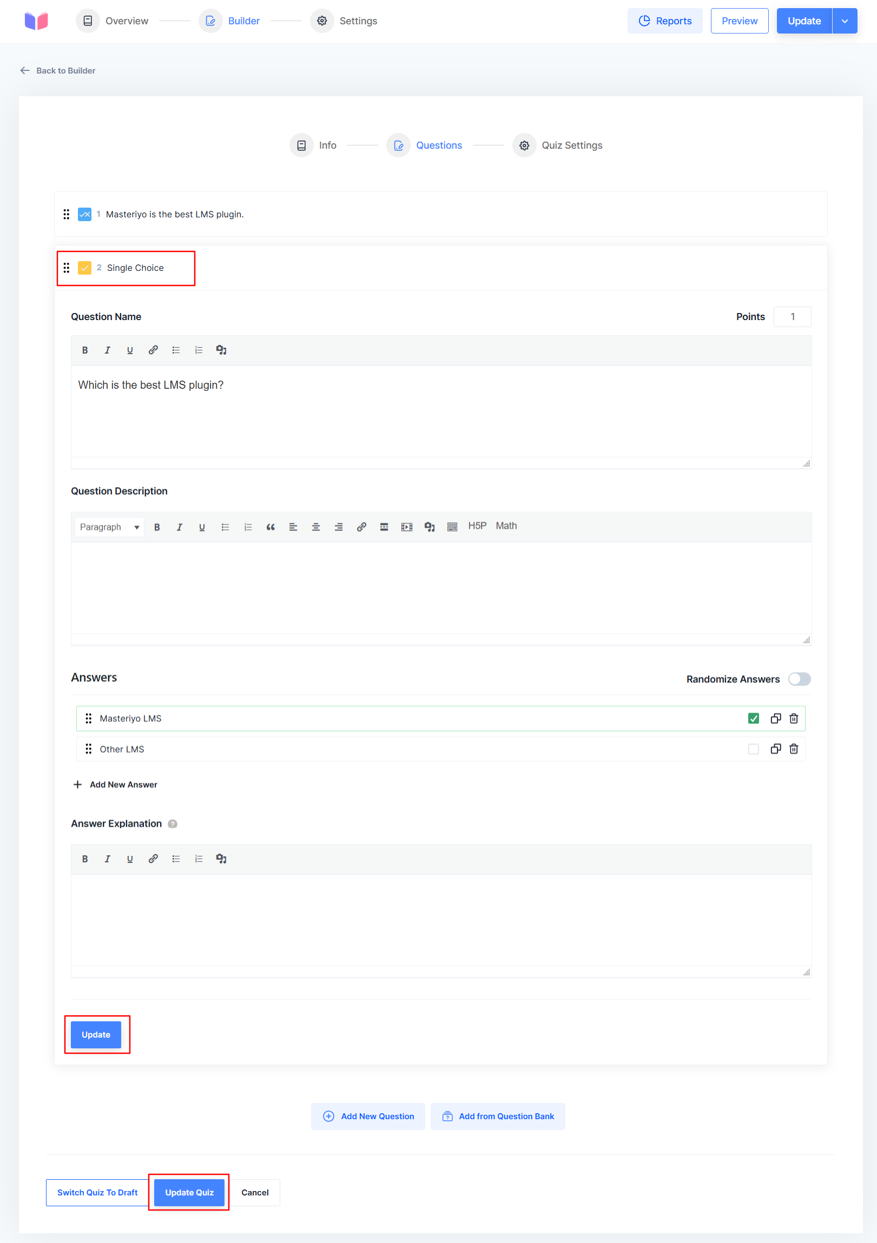Insert Math formula in description

click(506, 526)
